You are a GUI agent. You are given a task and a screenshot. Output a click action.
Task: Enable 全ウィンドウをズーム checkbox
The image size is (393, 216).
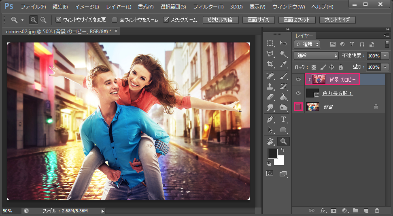(115, 20)
